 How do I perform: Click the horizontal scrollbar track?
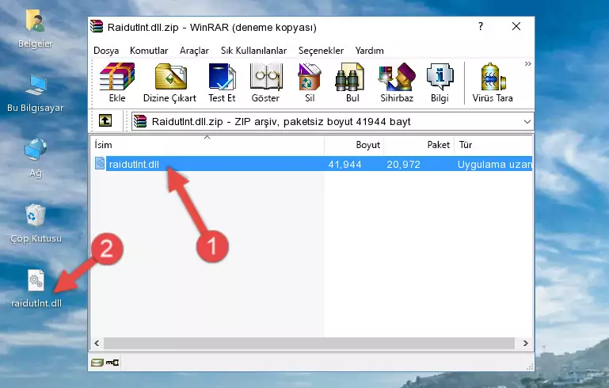[x=309, y=343]
